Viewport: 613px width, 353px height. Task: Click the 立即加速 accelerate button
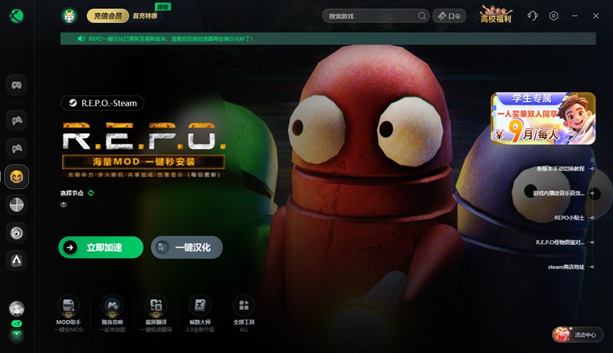point(100,247)
